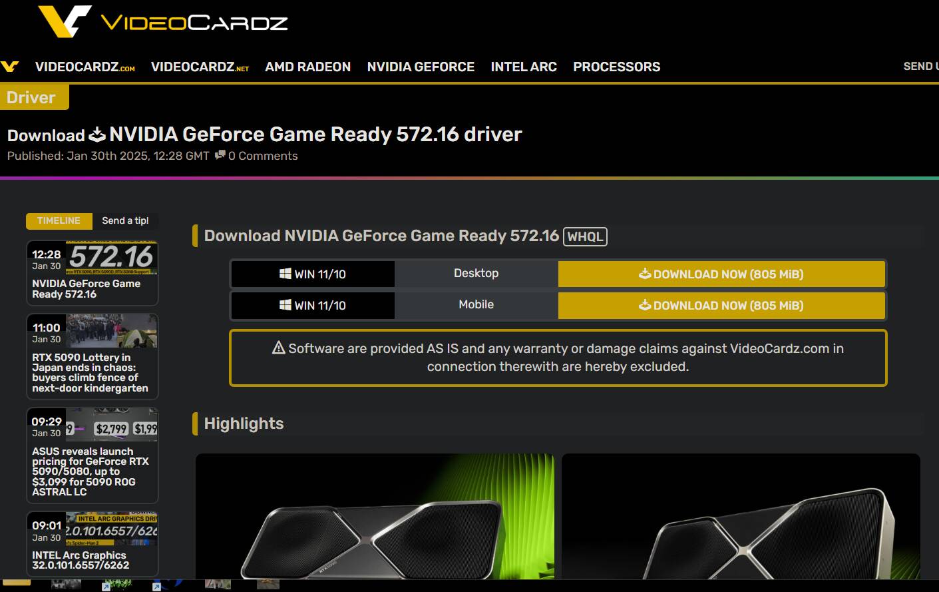Open the PROCESSORS navigation item
The height and width of the screenshot is (592, 939).
[616, 67]
